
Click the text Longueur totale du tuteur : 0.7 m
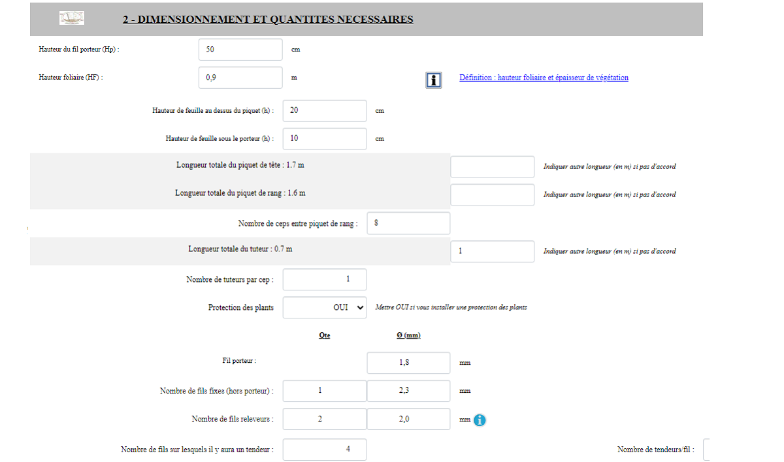240,249
